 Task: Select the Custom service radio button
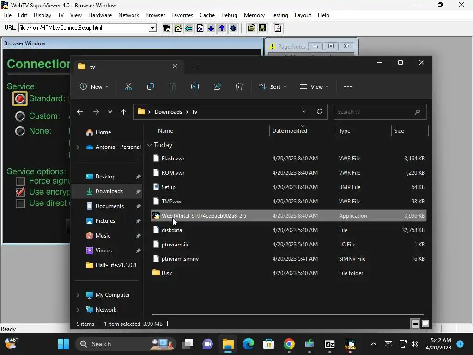(x=20, y=116)
